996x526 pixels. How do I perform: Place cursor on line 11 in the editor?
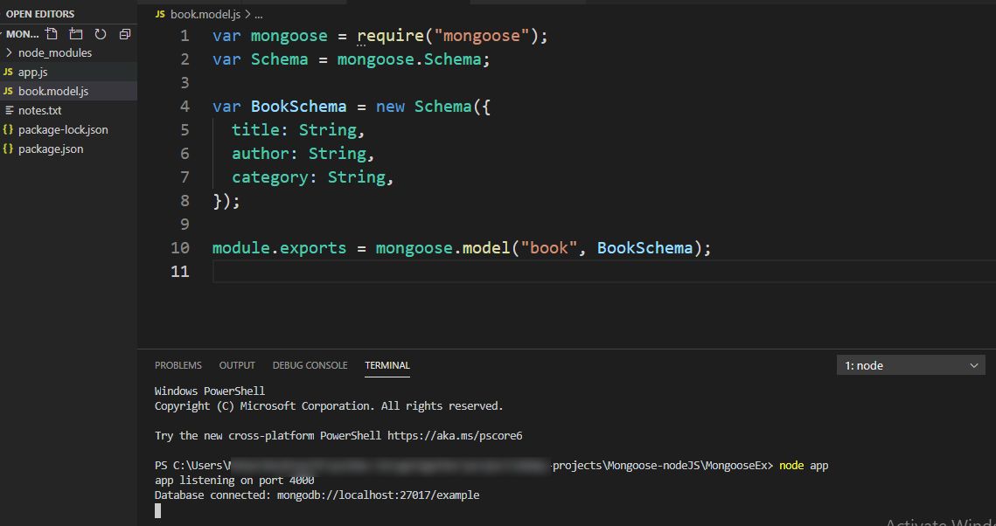262,271
